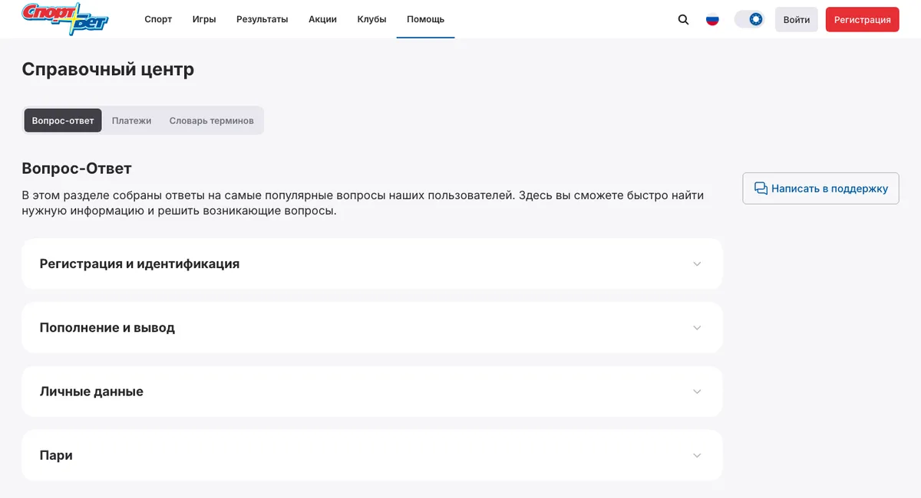The image size is (921, 498).
Task: Click the red Регистрация button
Action: [863, 19]
